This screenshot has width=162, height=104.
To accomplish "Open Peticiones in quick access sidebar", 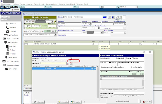I will pos(12,23).
